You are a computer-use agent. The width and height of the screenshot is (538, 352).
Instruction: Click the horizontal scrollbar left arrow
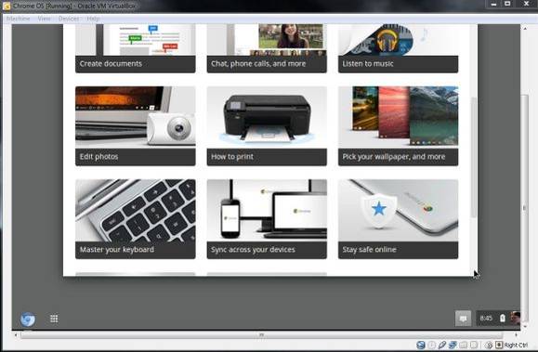(x=15, y=334)
